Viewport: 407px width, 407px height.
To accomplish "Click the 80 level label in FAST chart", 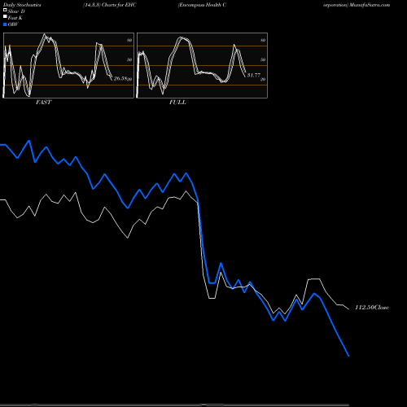I will click(x=129, y=40).
